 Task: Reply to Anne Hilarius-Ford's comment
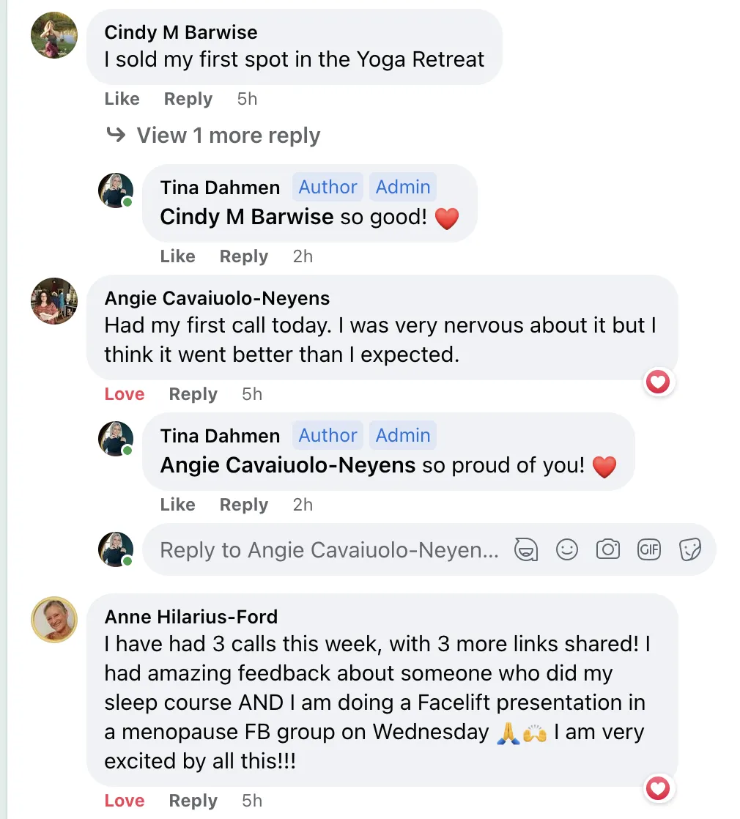[x=193, y=801]
